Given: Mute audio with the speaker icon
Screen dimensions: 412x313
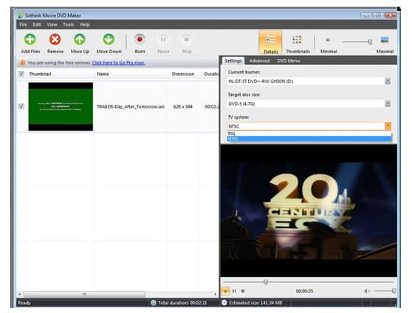Looking at the screenshot, I should tap(366, 291).
